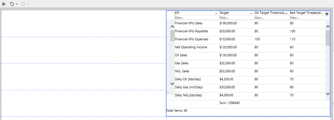Open the Undo history dropdown arrow
Viewport: 334px width, 120px height.
17,4
